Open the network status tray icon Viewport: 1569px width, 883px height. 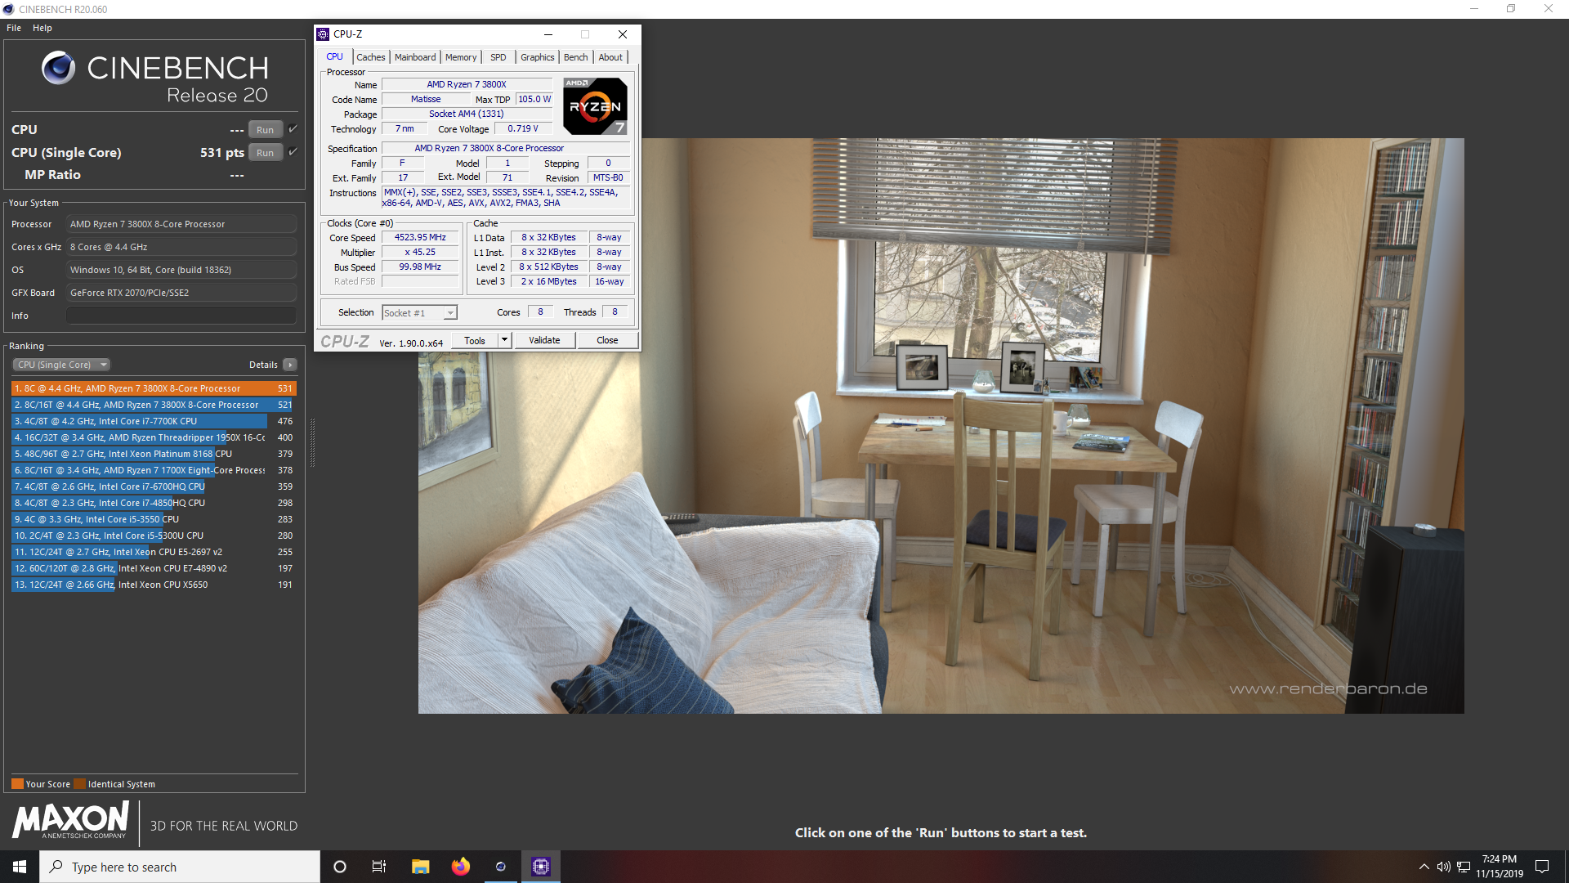(x=1464, y=867)
